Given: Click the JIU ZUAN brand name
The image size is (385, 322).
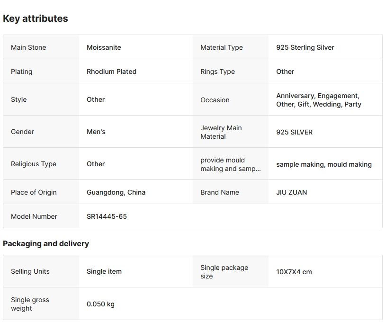Looking at the screenshot, I should point(291,192).
